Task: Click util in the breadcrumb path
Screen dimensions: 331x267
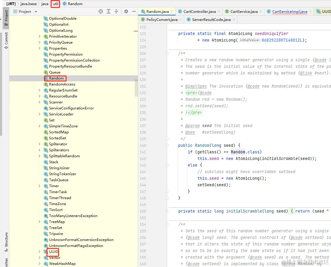Action: click(56, 4)
